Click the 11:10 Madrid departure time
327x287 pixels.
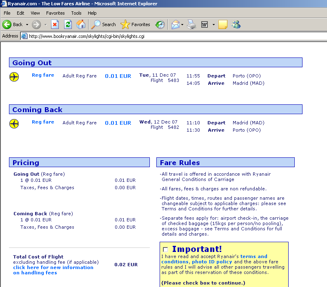pyautogui.click(x=193, y=123)
